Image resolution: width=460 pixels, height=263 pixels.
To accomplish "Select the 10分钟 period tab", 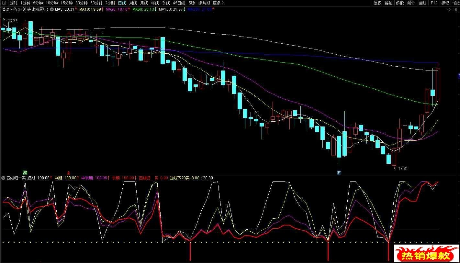I will (52, 3).
